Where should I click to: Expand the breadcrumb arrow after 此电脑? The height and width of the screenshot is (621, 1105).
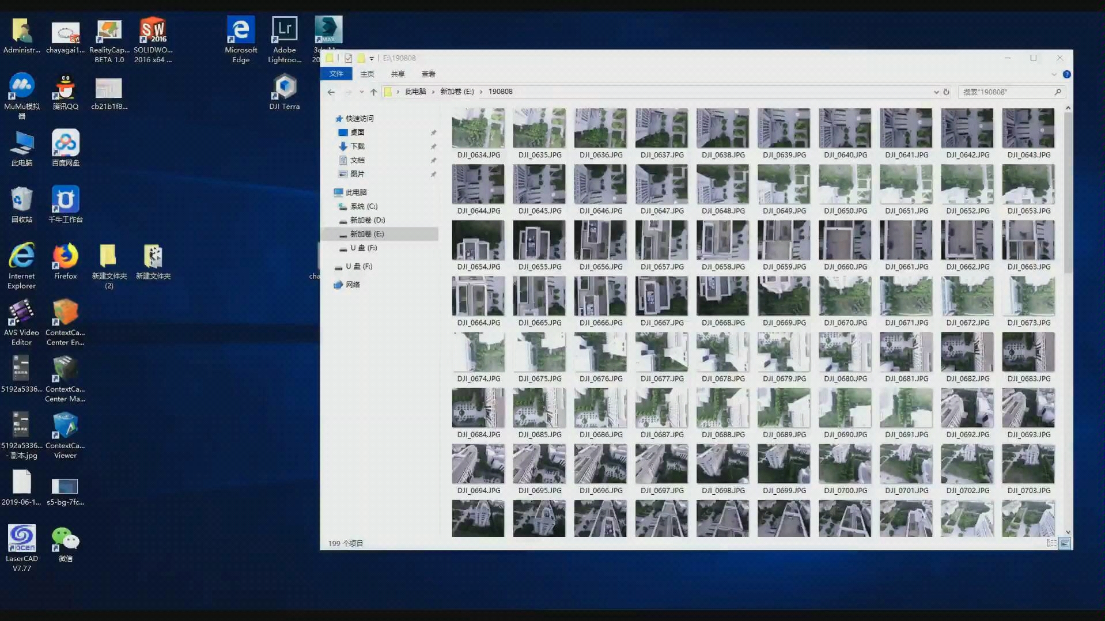tap(433, 92)
